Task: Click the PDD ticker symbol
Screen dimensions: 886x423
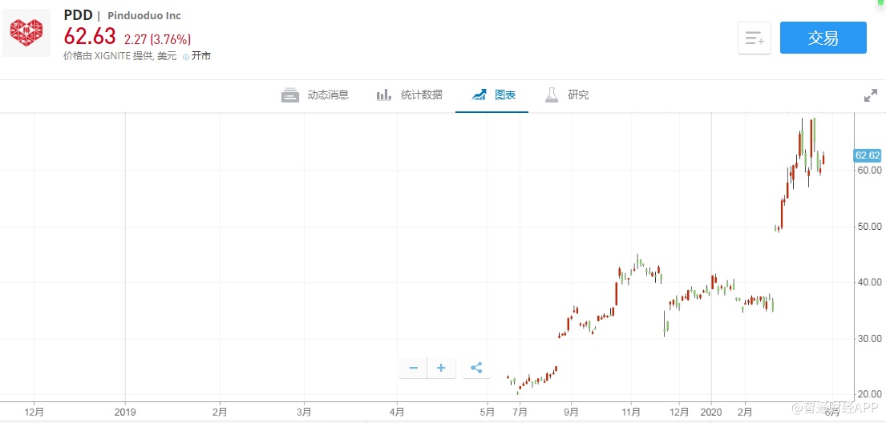Action: tap(78, 15)
